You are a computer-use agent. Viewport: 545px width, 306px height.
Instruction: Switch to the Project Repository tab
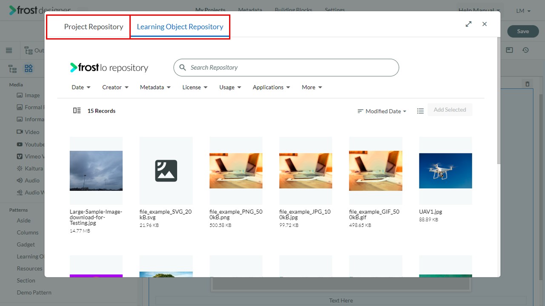[x=93, y=27]
